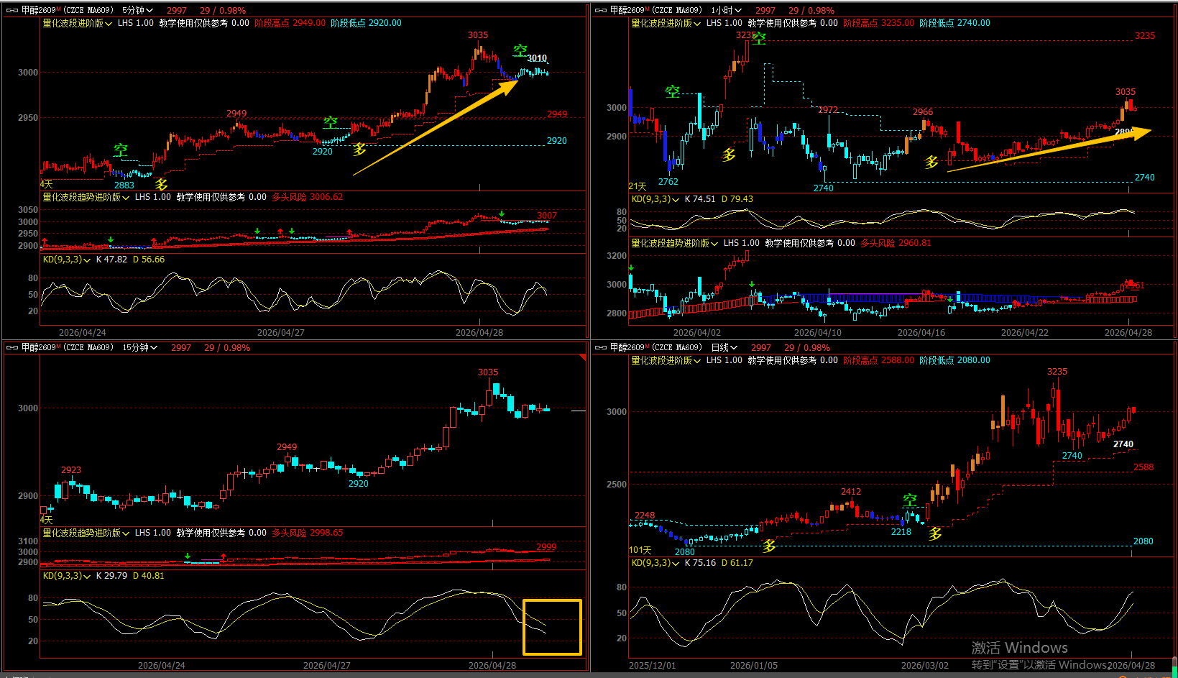Click the green 空 signal near 3010 in 5-minute chart

520,50
